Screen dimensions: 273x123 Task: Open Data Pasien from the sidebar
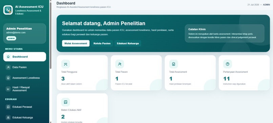pos(25,67)
